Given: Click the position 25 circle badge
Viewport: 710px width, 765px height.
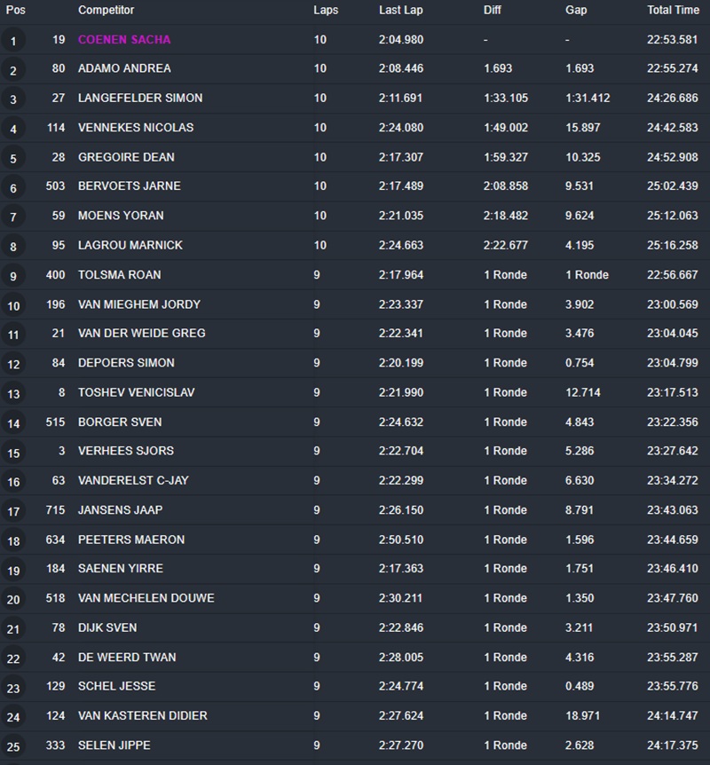Looking at the screenshot, I should pos(13,747).
